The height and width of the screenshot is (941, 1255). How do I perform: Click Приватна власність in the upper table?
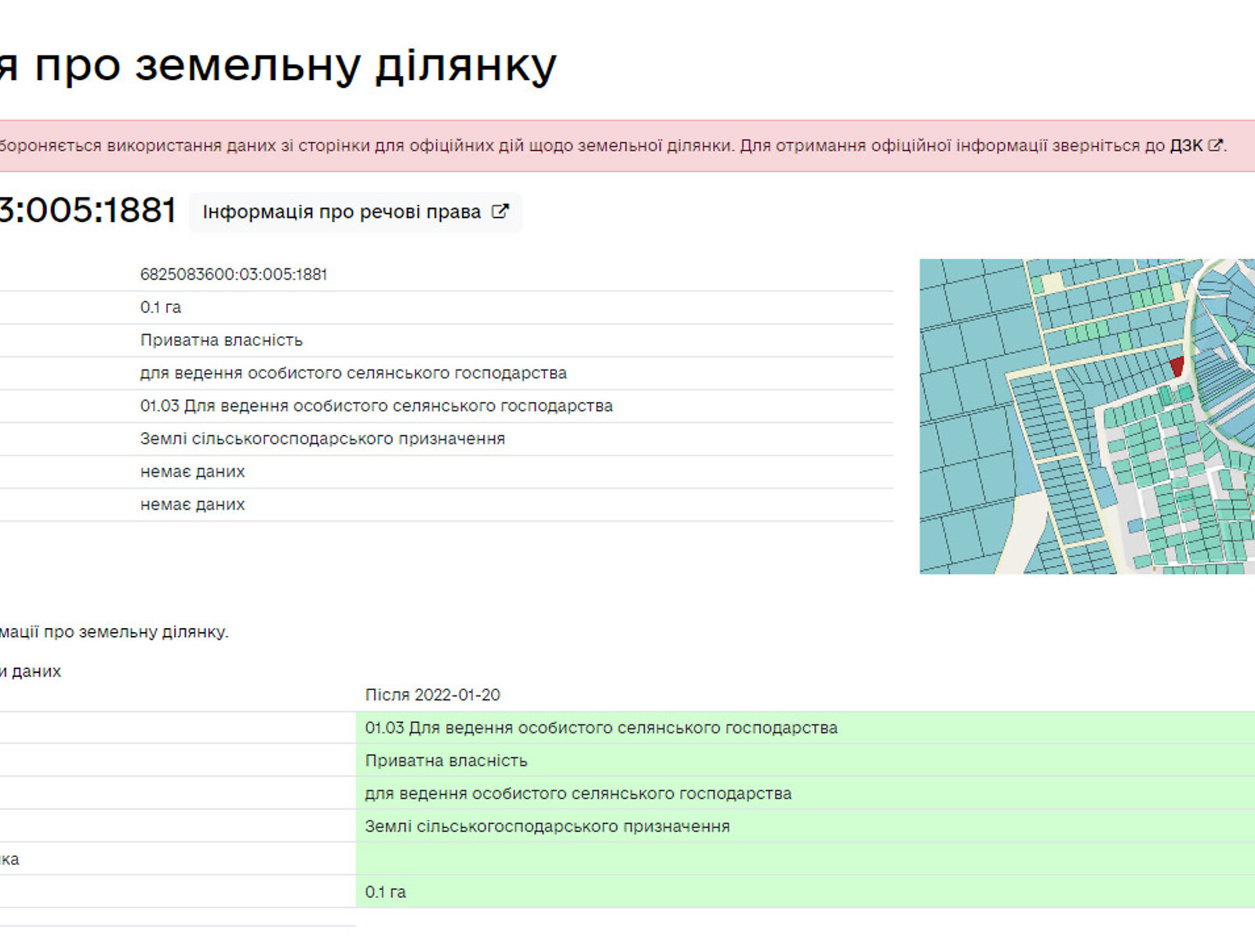pyautogui.click(x=221, y=340)
